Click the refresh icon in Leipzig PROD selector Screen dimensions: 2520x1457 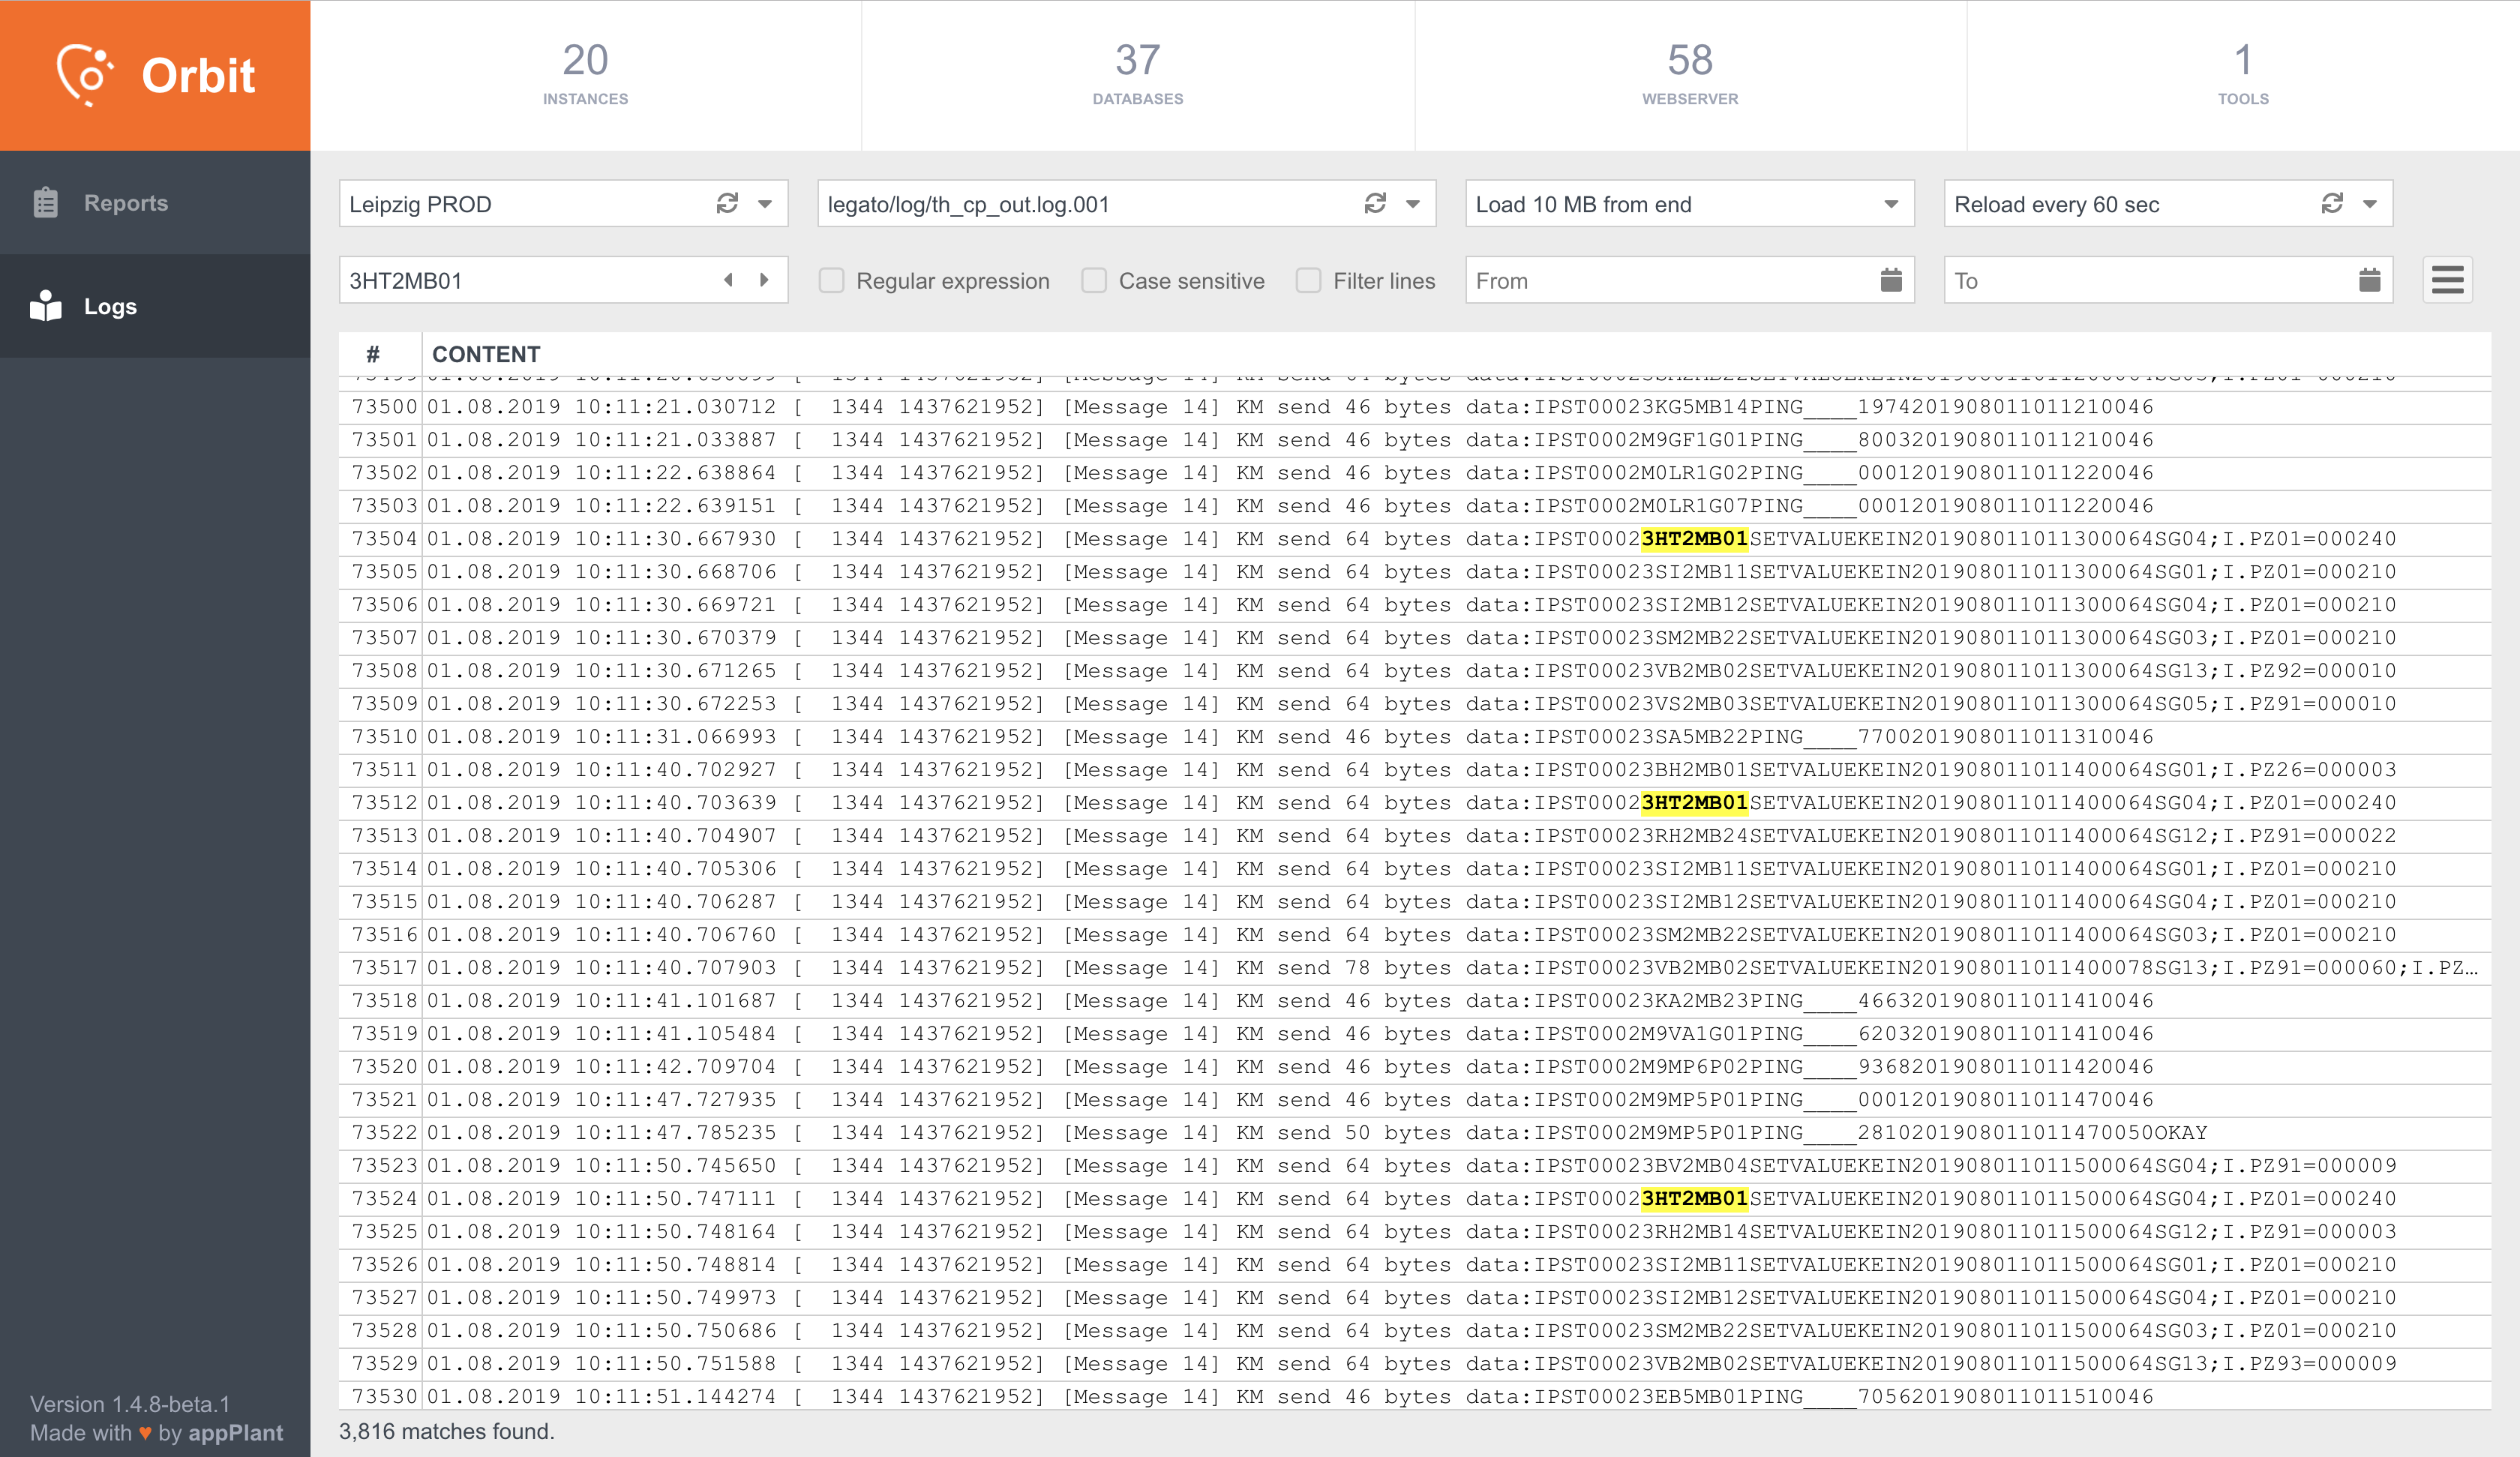pos(727,204)
